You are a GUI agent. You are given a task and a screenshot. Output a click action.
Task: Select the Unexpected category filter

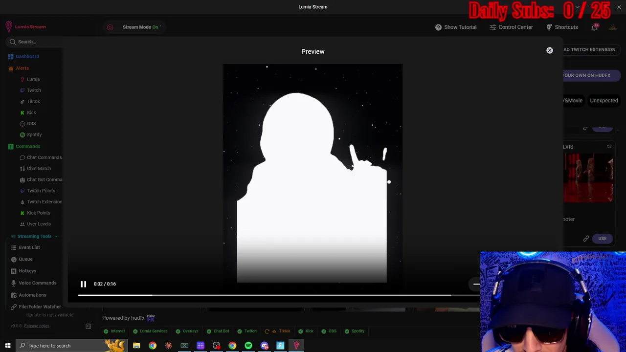pos(604,101)
